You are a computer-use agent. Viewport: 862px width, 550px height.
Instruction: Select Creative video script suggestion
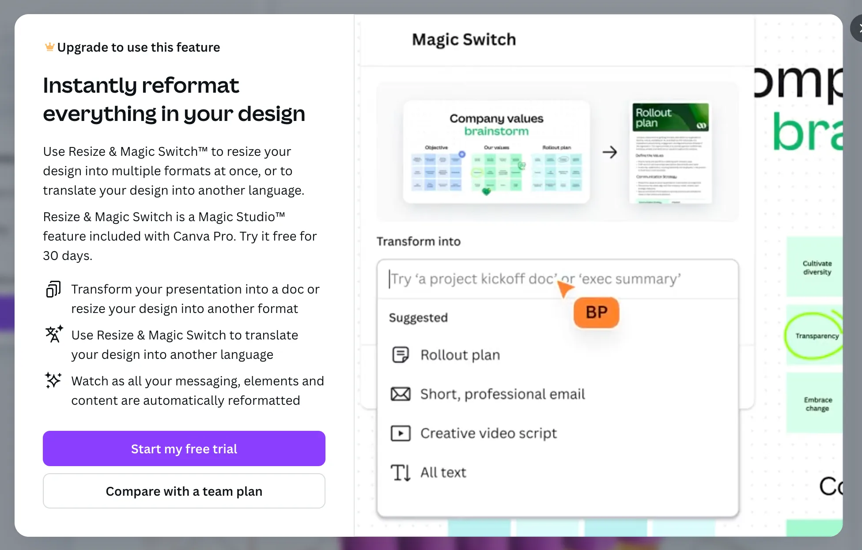point(557,433)
